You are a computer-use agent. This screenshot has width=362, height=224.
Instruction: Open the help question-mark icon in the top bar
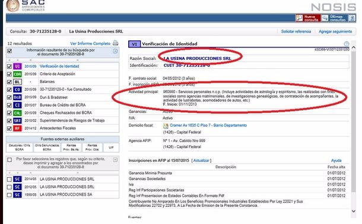[352, 18]
